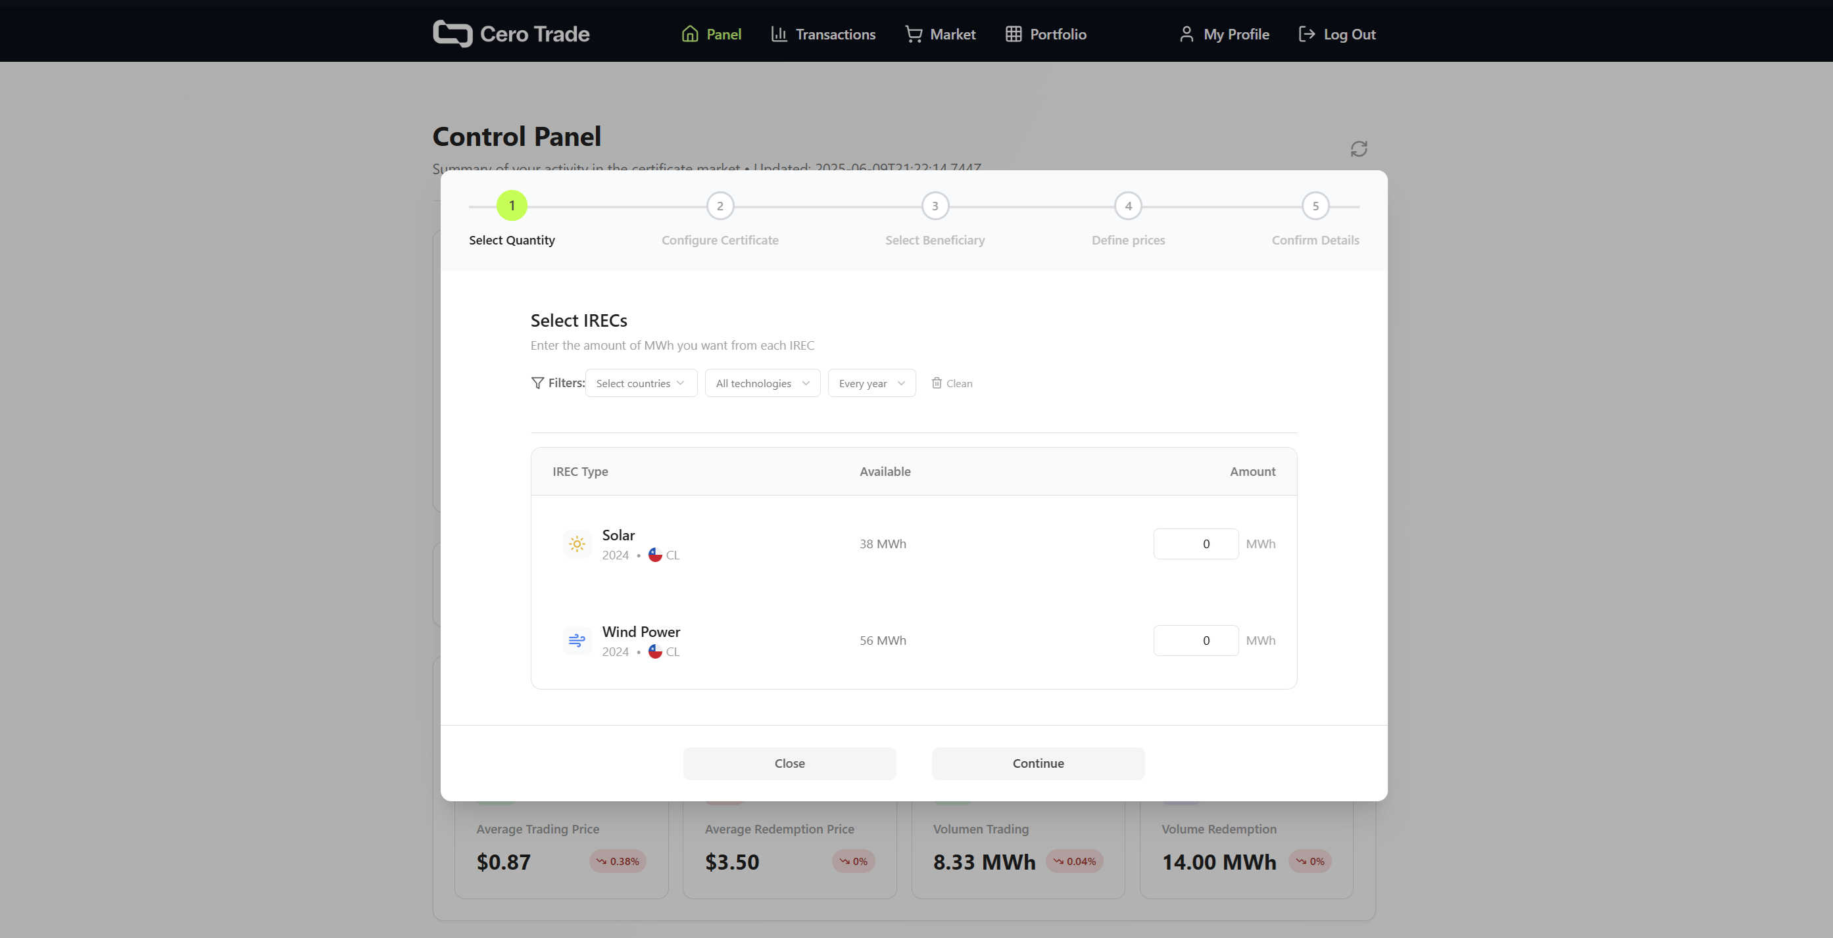Click the Chile flag in Solar row

click(x=654, y=555)
